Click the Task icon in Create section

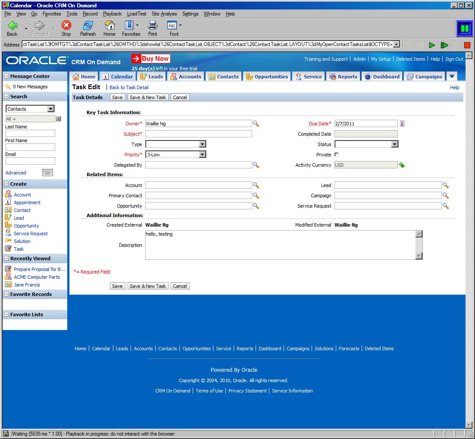click(x=8, y=249)
